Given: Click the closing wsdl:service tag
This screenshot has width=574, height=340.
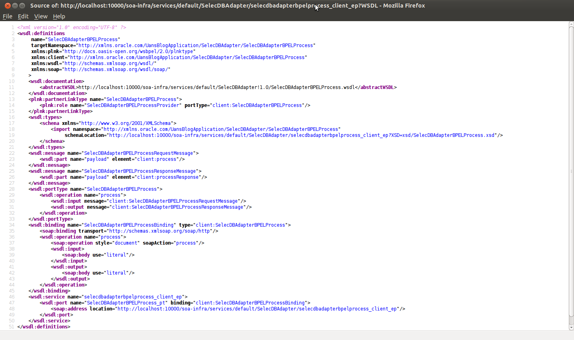Looking at the screenshot, I should click(x=49, y=321).
